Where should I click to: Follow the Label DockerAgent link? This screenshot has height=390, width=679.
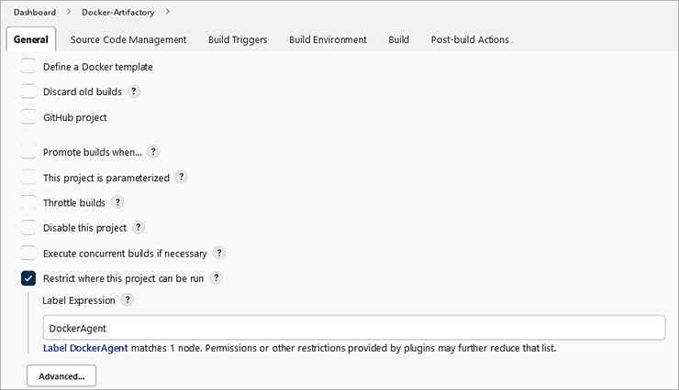pyautogui.click(x=86, y=348)
